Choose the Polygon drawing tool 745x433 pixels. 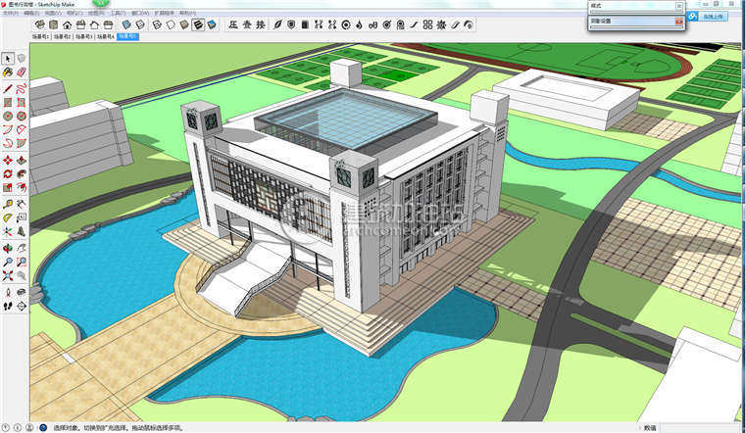click(x=22, y=116)
